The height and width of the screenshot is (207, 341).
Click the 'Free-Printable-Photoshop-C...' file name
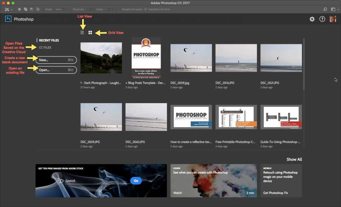(235, 142)
